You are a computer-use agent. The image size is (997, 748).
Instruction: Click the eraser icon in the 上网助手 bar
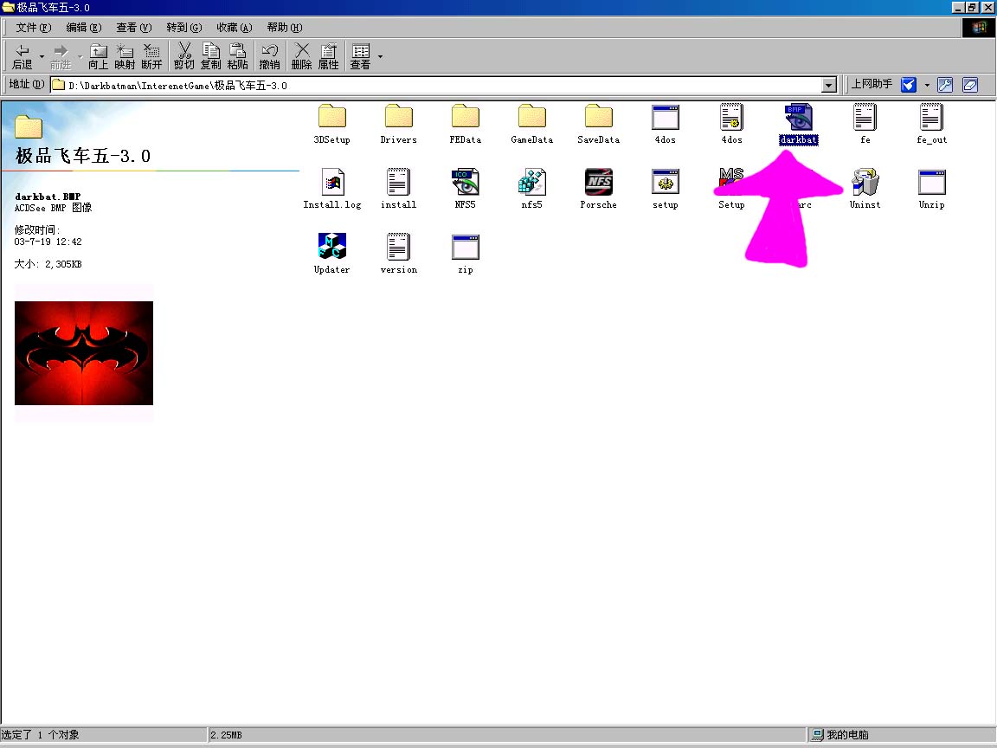coord(969,85)
